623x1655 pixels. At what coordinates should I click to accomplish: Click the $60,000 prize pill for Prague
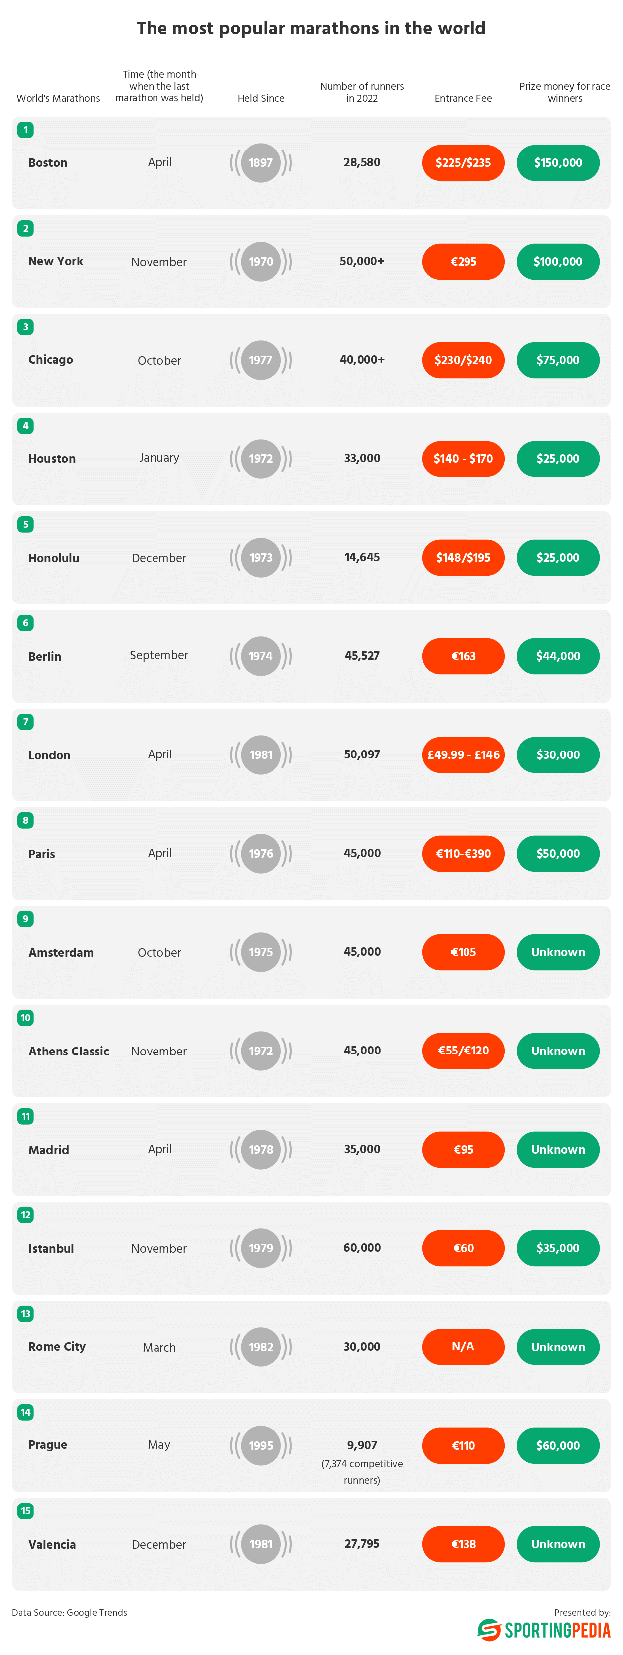point(558,1446)
